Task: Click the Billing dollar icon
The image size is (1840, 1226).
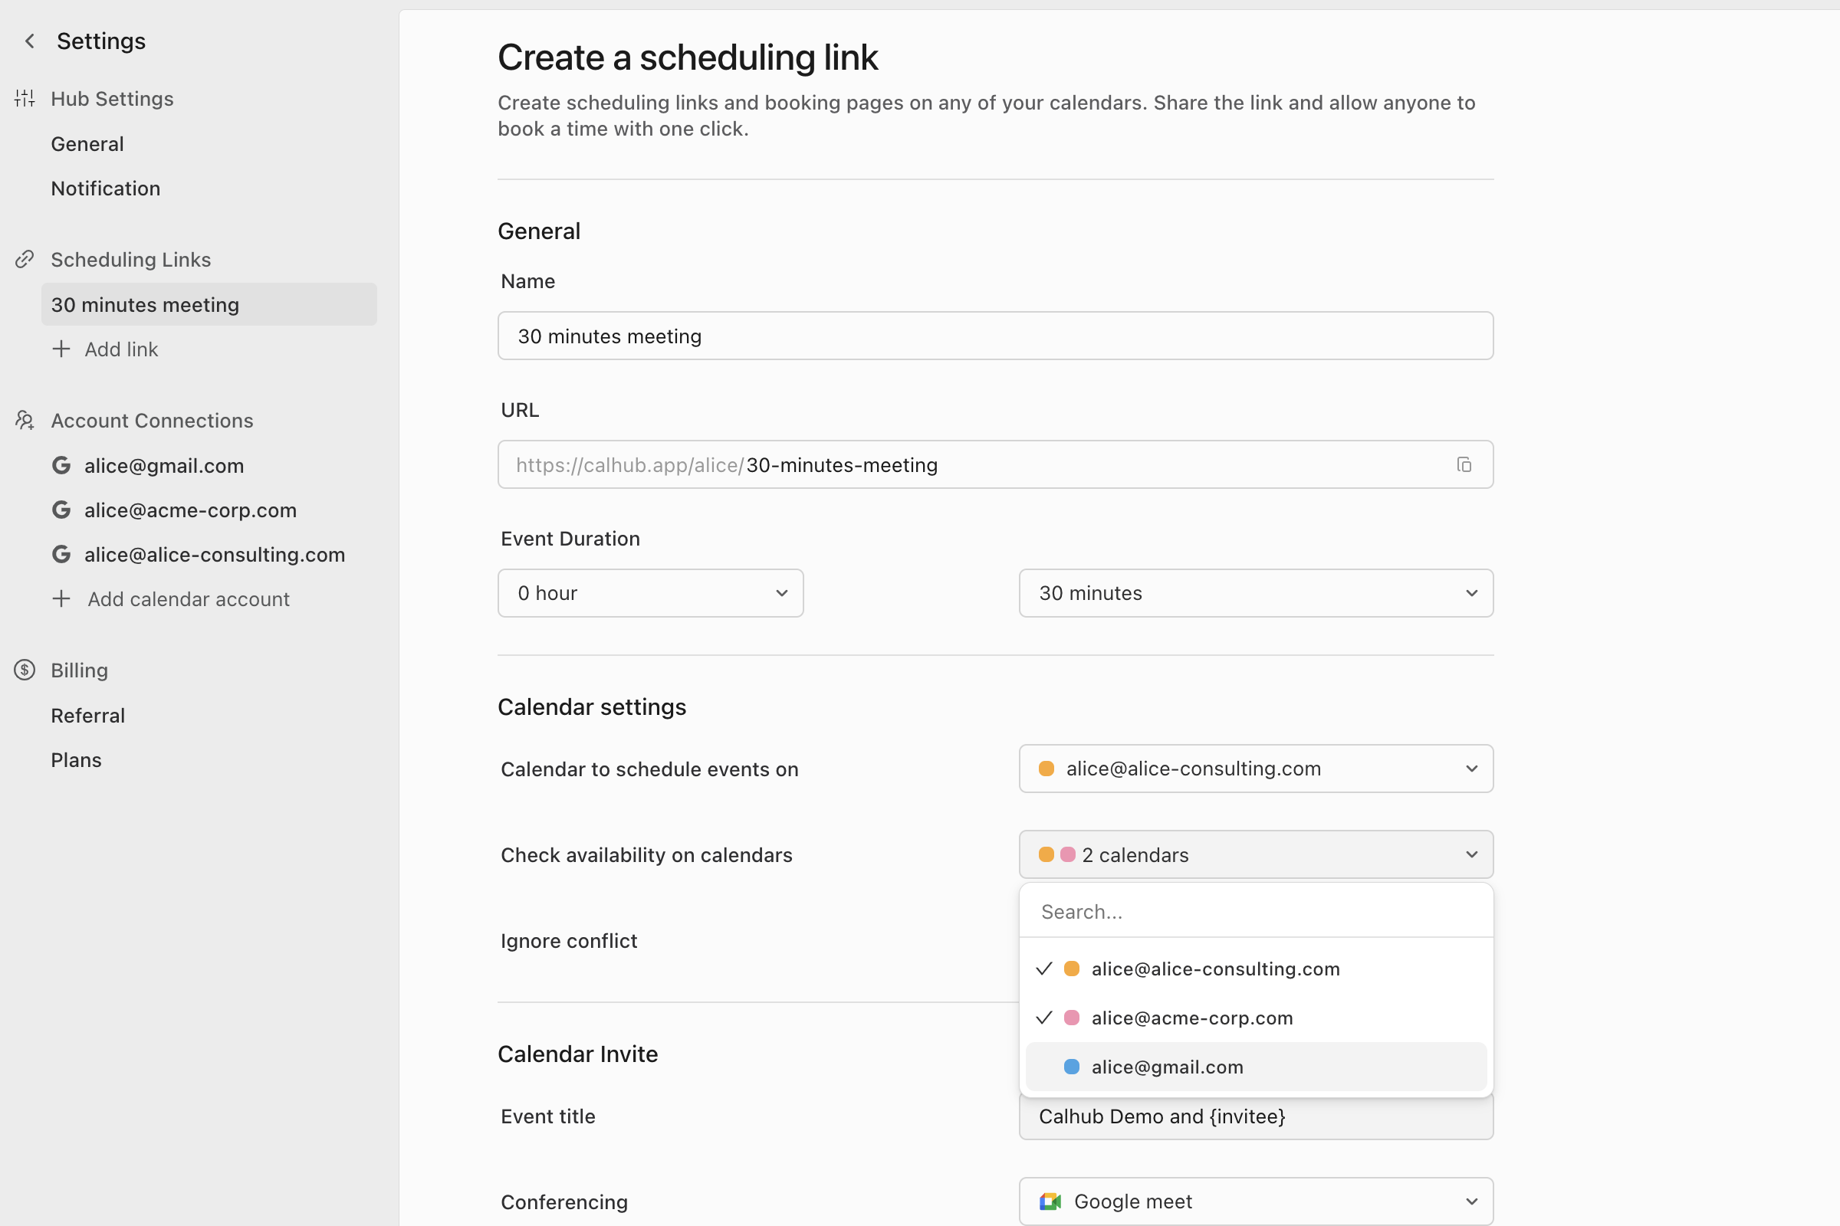Action: click(x=25, y=670)
